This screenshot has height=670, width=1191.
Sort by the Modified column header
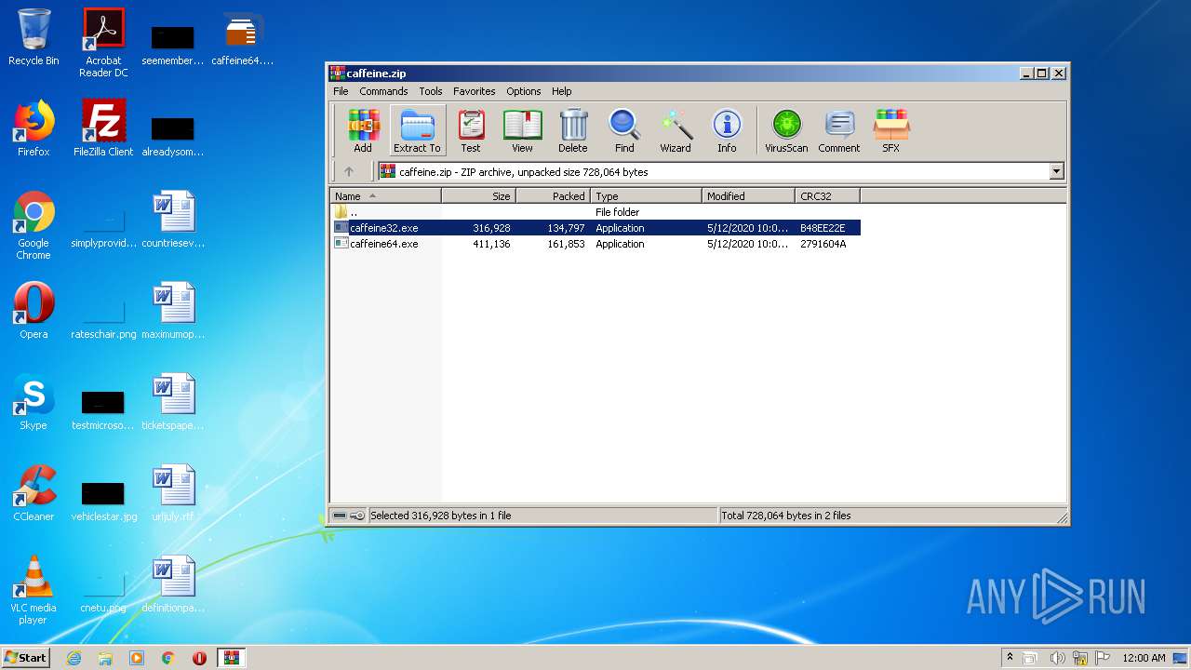(748, 195)
